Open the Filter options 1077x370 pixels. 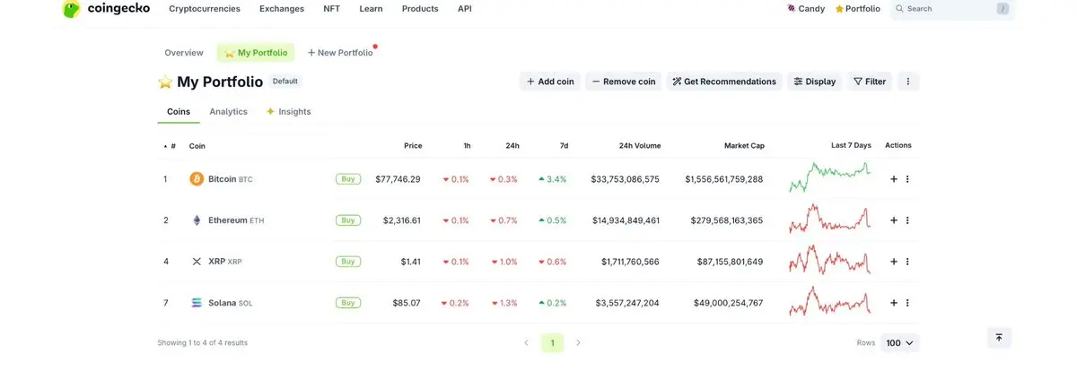pyautogui.click(x=870, y=82)
